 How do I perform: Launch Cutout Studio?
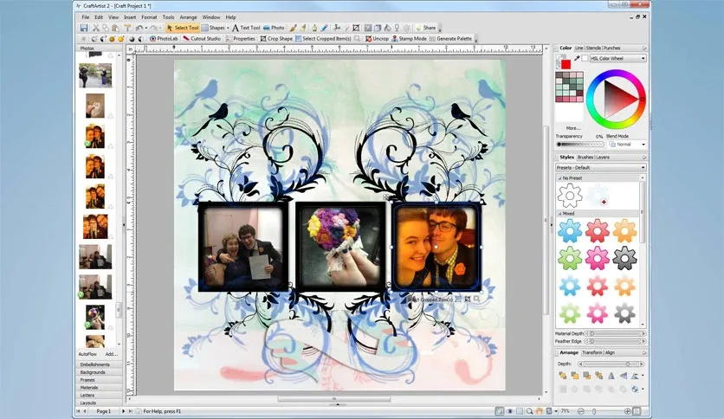[202, 39]
